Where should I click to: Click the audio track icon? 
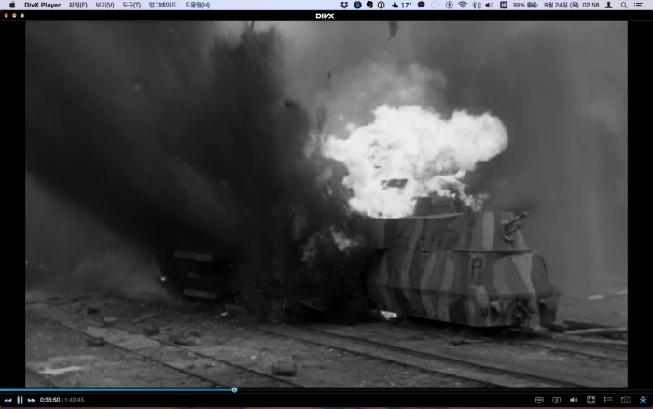pos(556,400)
